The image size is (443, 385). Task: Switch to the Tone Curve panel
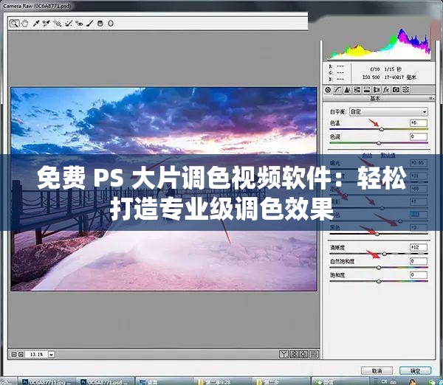(337, 90)
